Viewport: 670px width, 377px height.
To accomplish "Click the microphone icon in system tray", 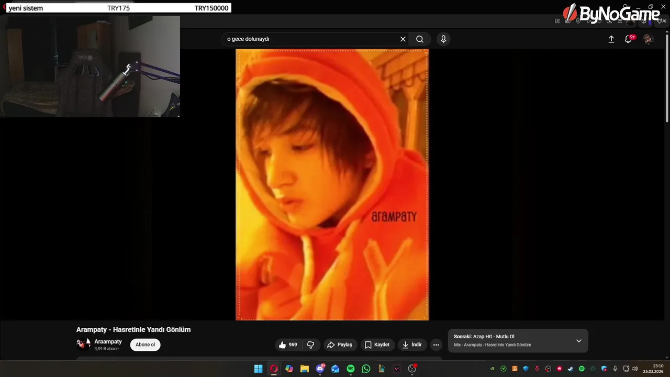I will 615,369.
